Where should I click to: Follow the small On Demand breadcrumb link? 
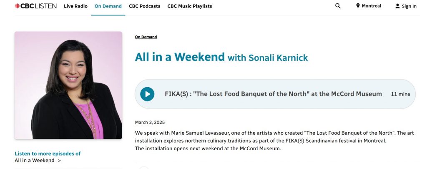146,37
